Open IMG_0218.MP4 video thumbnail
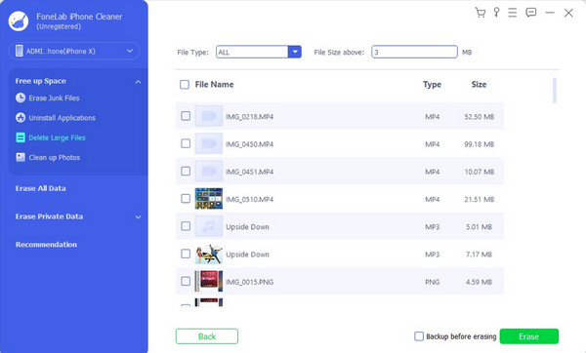586x353 pixels. click(x=209, y=116)
